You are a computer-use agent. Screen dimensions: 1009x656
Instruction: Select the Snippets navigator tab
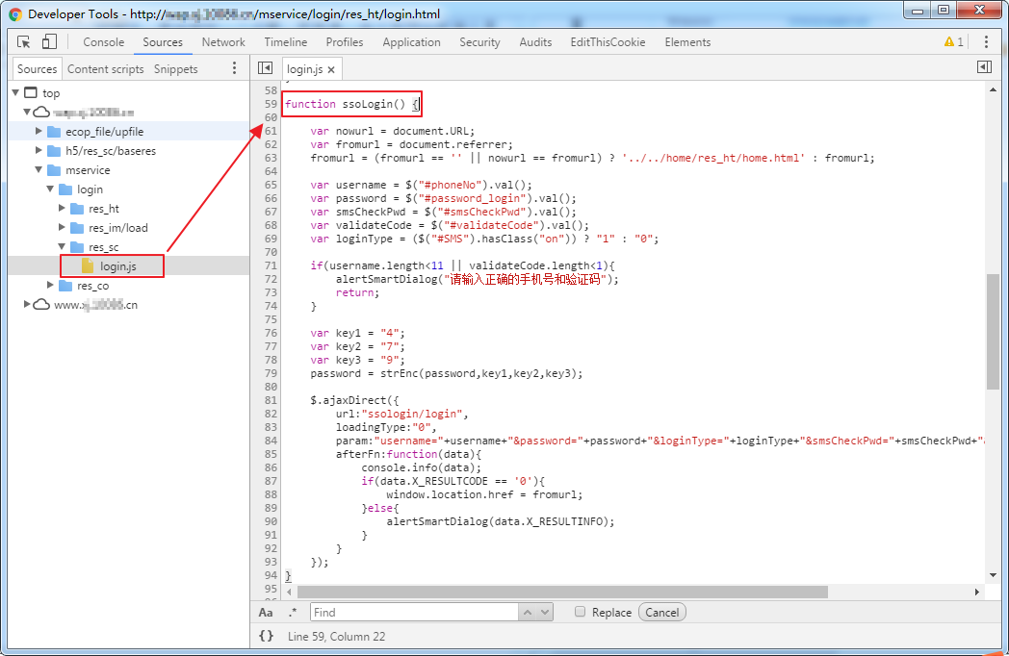[x=175, y=69]
